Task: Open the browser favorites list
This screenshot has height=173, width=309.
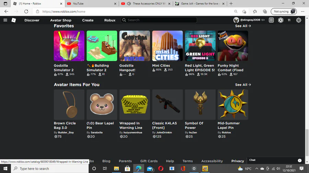Action: pyautogui.click(x=255, y=11)
